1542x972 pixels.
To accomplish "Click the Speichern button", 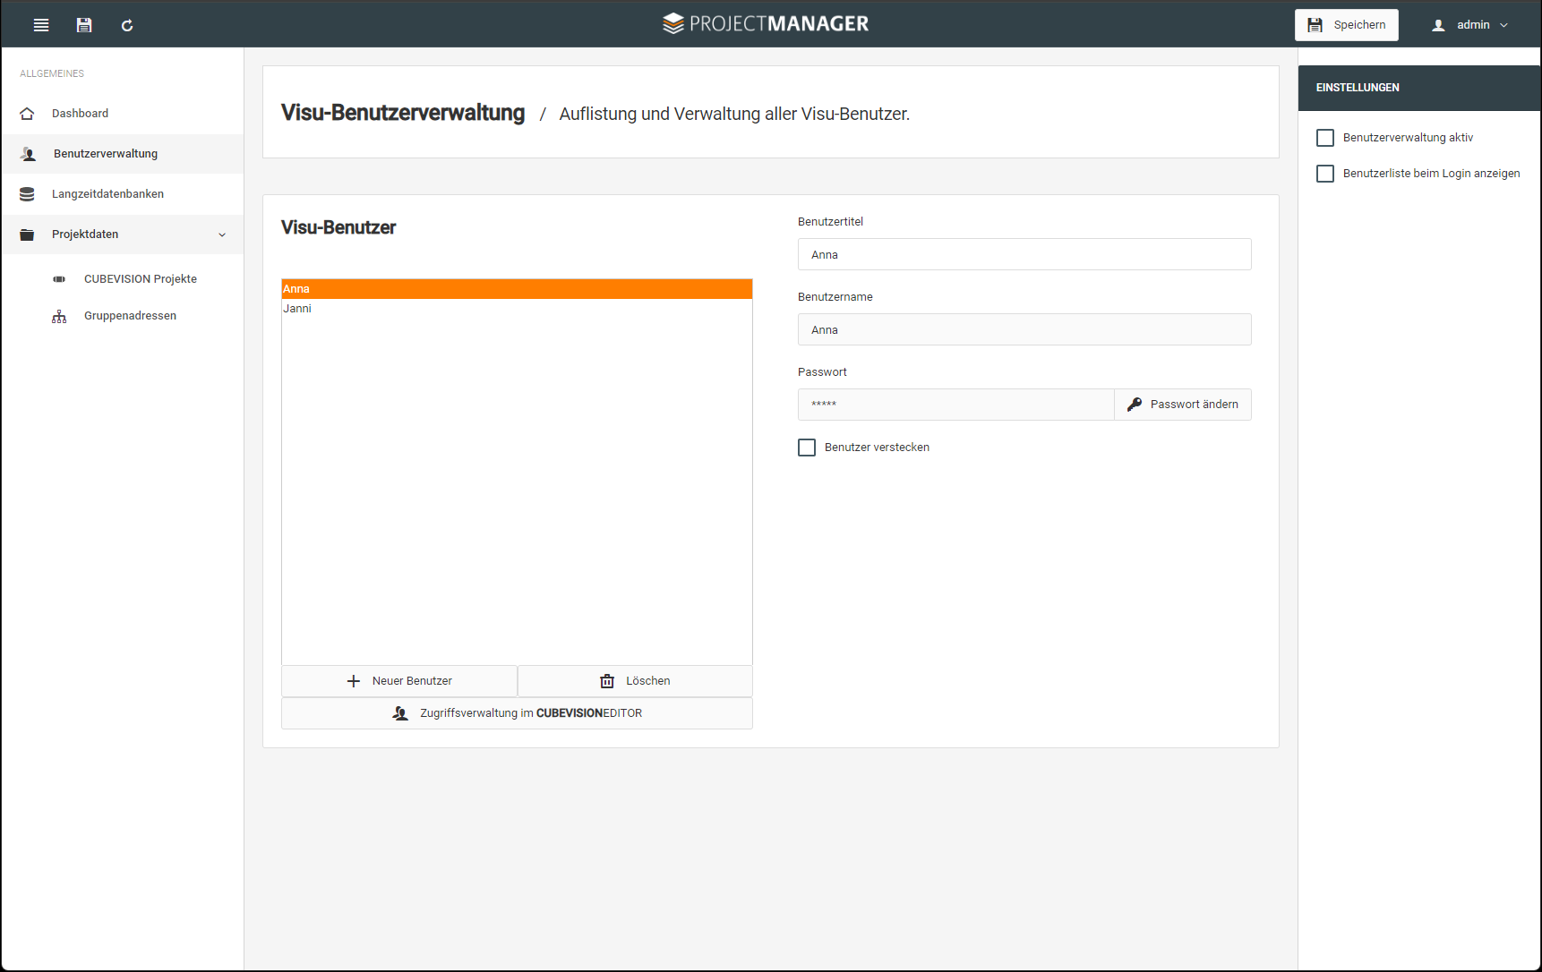I will pyautogui.click(x=1347, y=25).
